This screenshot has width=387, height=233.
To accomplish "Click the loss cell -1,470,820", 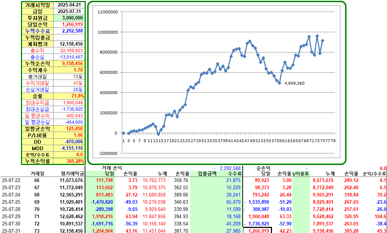I will 102,202.
